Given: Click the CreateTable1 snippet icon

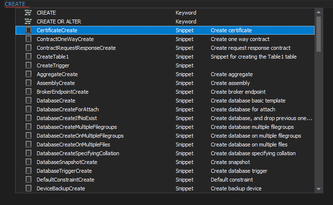Looking at the screenshot, I should point(28,57).
